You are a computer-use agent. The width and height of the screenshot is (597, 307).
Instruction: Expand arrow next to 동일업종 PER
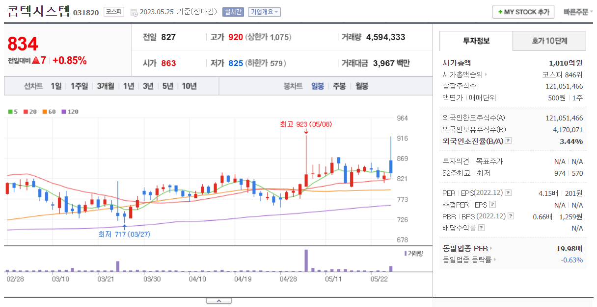point(490,249)
